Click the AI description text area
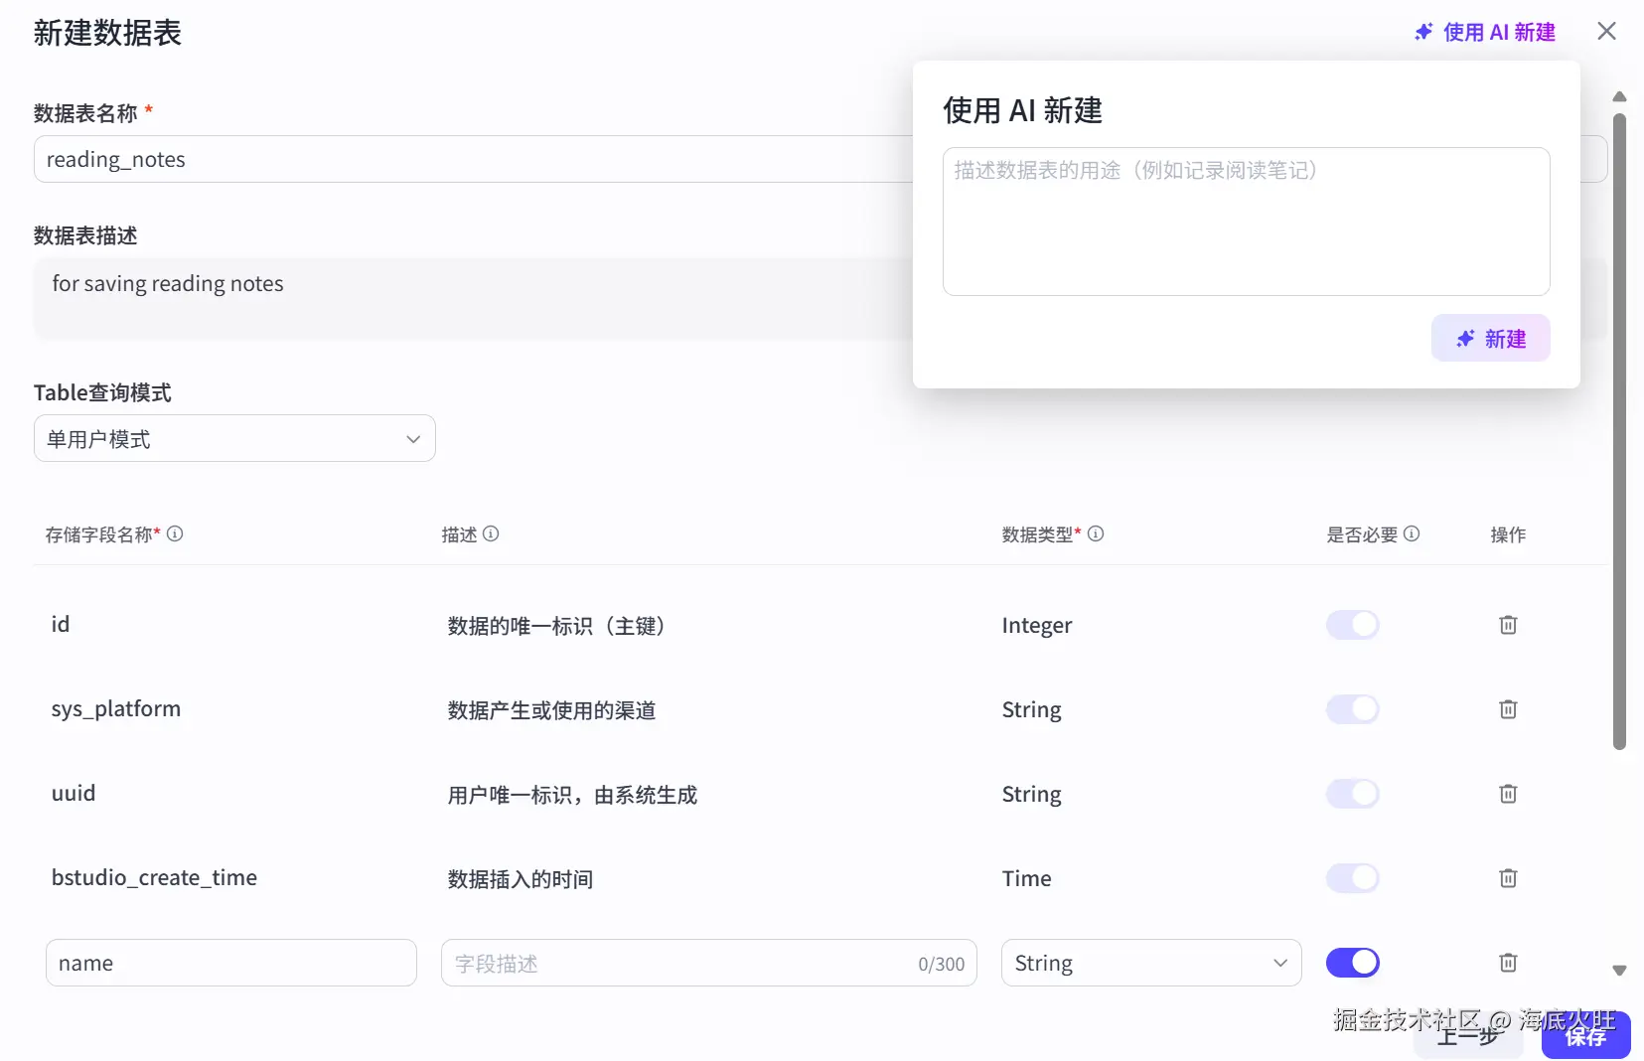Image resolution: width=1644 pixels, height=1061 pixels. [x=1246, y=222]
